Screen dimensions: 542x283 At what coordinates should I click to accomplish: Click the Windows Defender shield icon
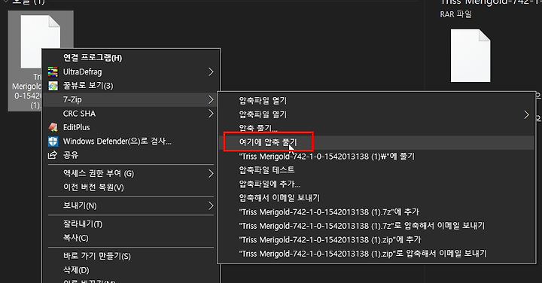(x=53, y=141)
